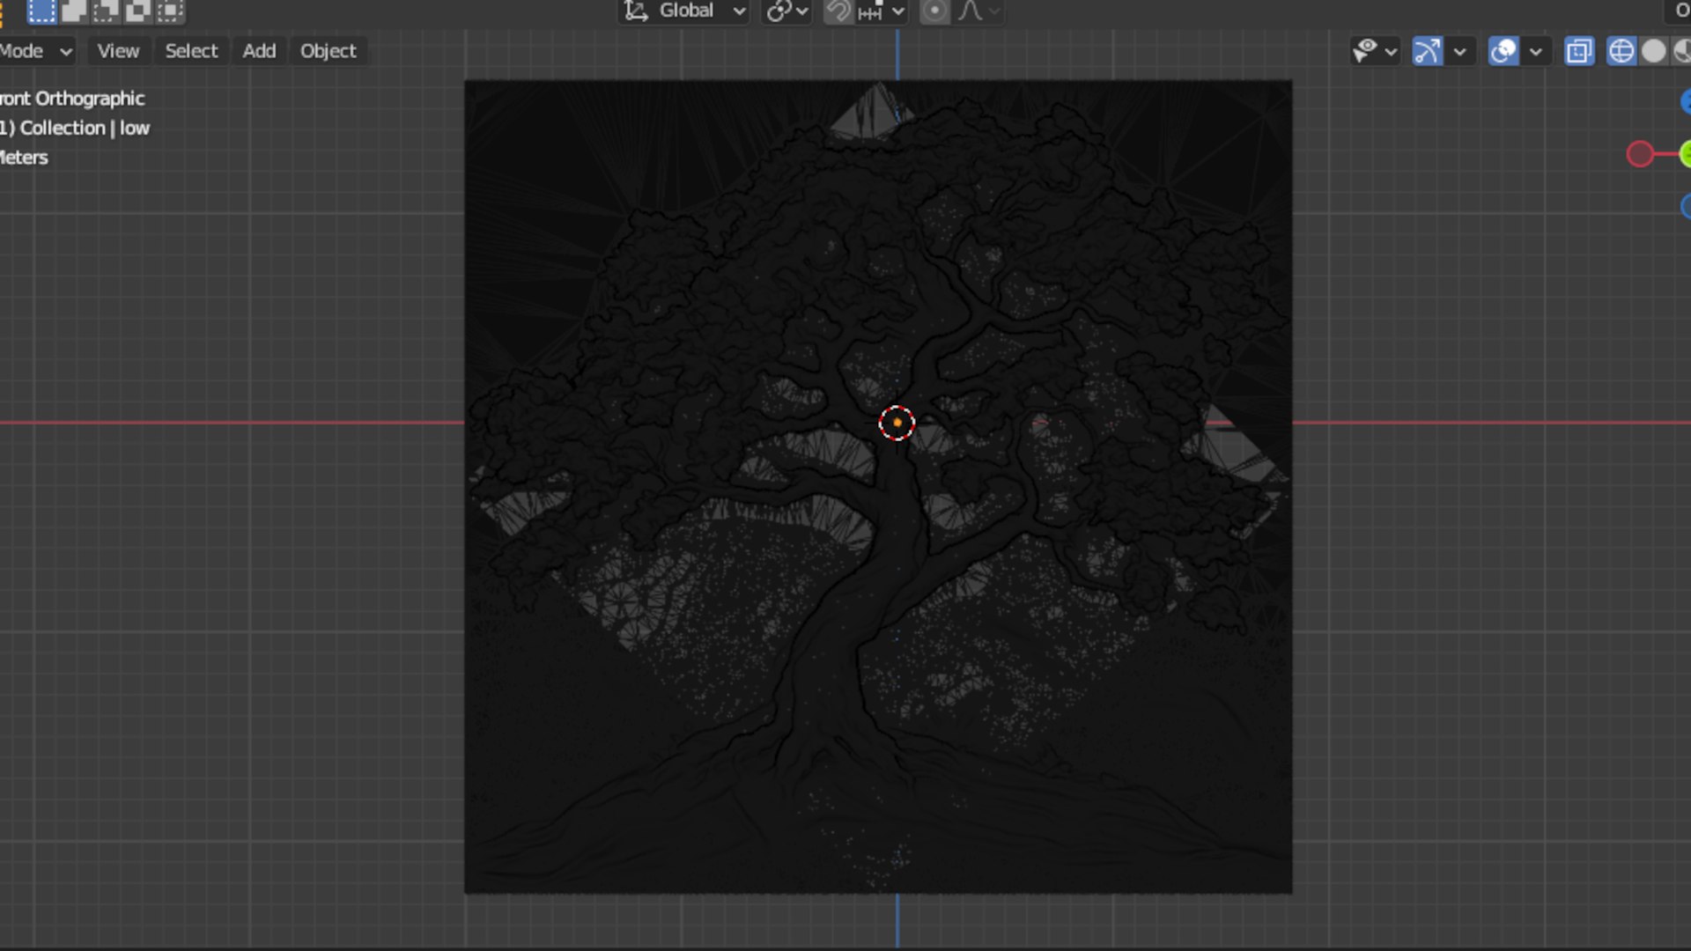Viewport: 1691px width, 951px height.
Task: Switch to Material Preview shading
Action: tap(1682, 51)
